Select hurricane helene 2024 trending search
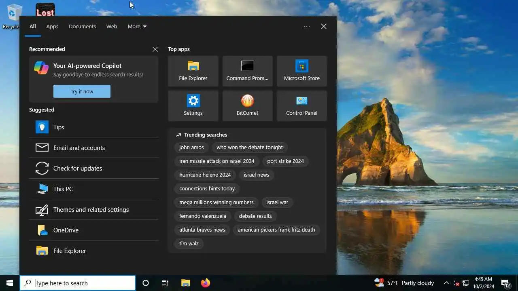Image resolution: width=518 pixels, height=291 pixels. [x=205, y=175]
